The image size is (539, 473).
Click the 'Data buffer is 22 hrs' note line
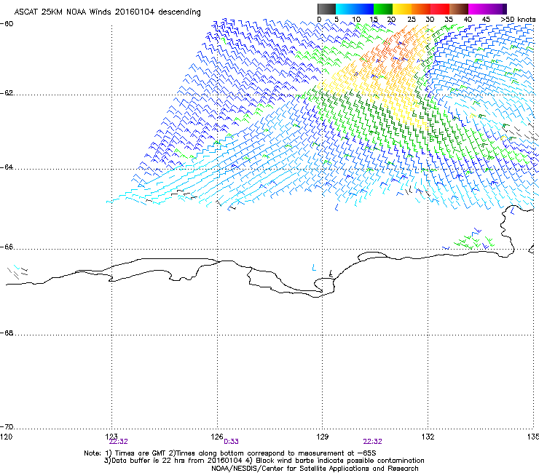pos(264,461)
